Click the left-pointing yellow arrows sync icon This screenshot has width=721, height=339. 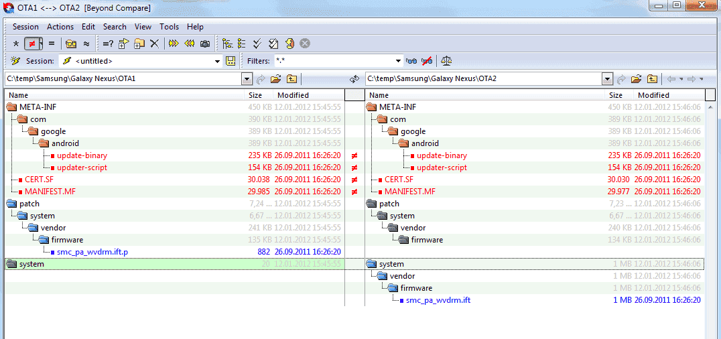(189, 44)
